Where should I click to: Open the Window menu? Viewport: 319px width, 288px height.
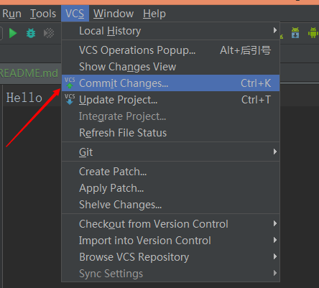114,14
